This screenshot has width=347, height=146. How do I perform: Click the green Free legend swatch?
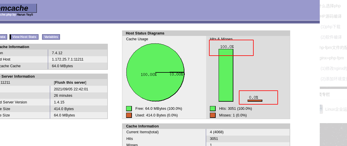[x=129, y=109]
